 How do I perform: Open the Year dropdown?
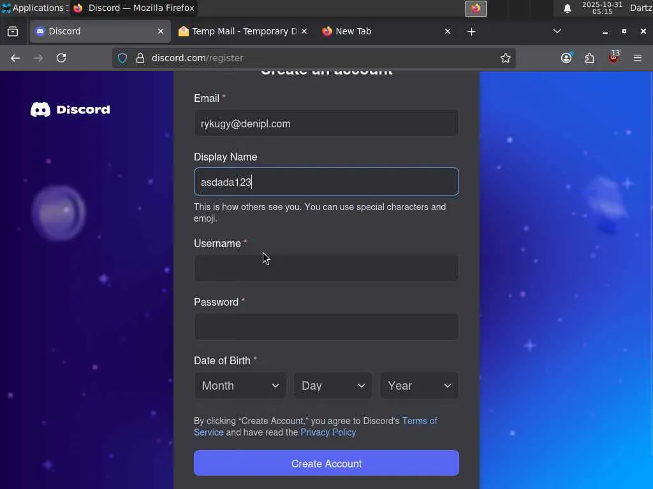tap(420, 385)
